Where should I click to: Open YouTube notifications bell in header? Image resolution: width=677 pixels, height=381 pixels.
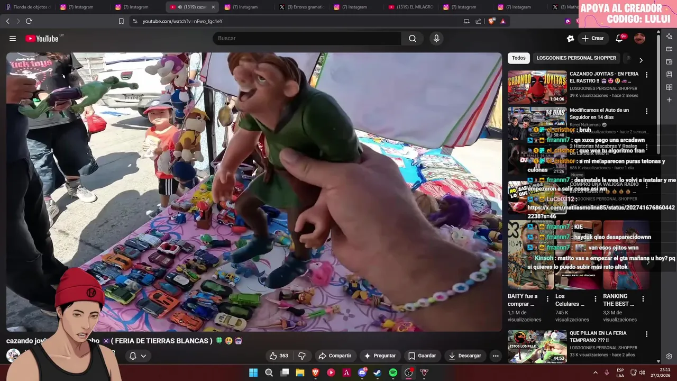coord(620,38)
